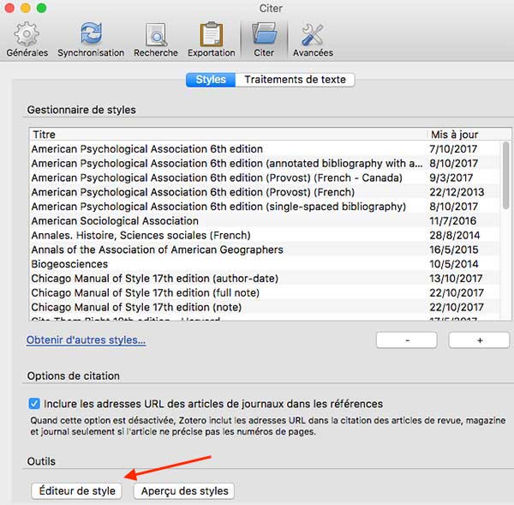
Task: Click the plus button to add style
Action: pyautogui.click(x=480, y=340)
